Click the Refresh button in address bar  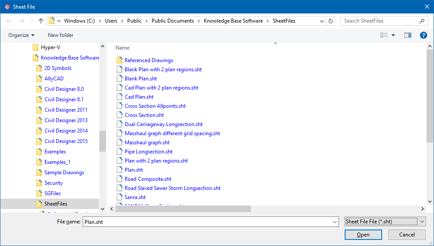point(331,21)
